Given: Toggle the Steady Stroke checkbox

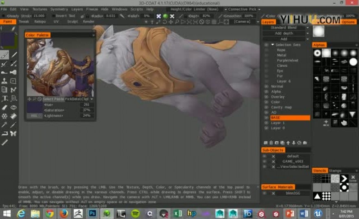Looking at the screenshot, I should click(x=3, y=16).
